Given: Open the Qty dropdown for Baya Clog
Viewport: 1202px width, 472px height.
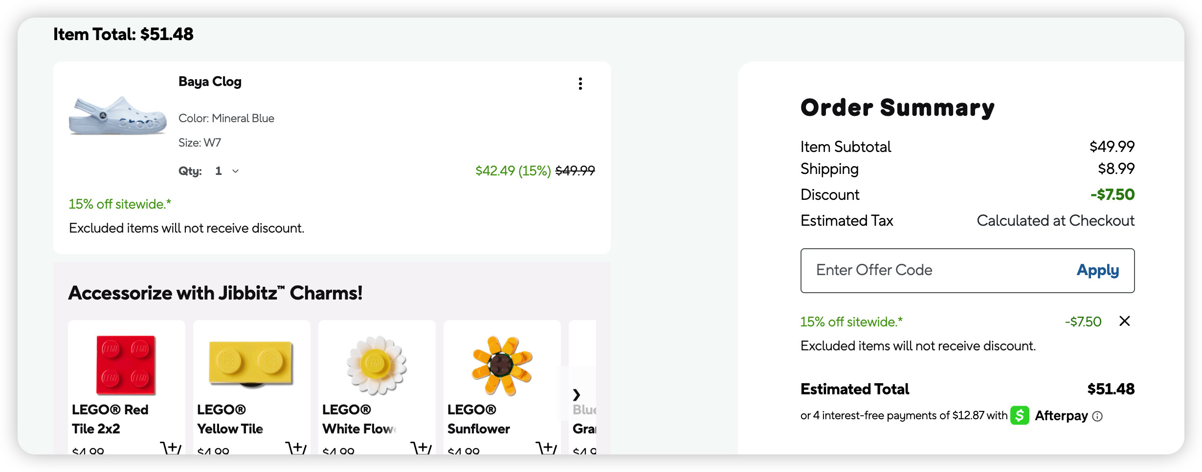Looking at the screenshot, I should (x=226, y=171).
